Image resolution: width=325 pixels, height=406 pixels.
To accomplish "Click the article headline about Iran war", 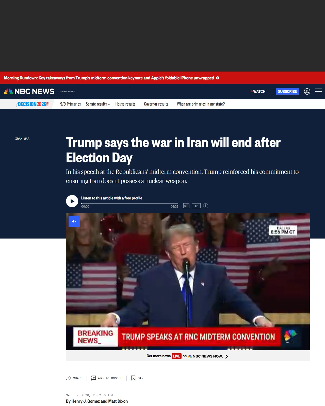I will (173, 150).
